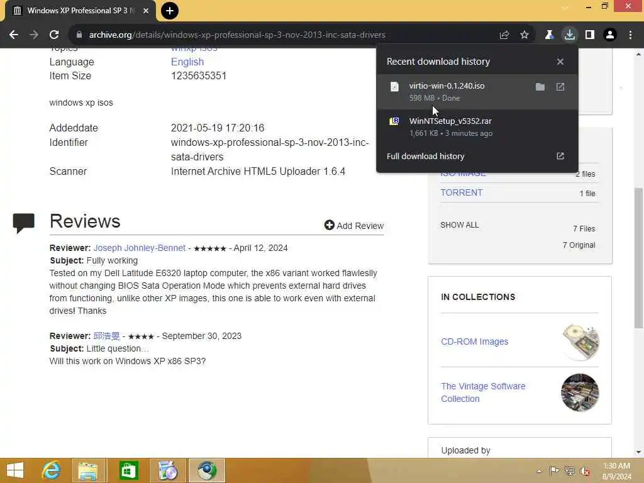The width and height of the screenshot is (644, 483).
Task: Launch Internet Explorer from the taskbar
Action: pyautogui.click(x=52, y=470)
